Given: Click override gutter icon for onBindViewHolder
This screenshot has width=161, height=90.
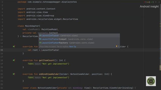Looking at the screenshot, I should click(14, 74).
